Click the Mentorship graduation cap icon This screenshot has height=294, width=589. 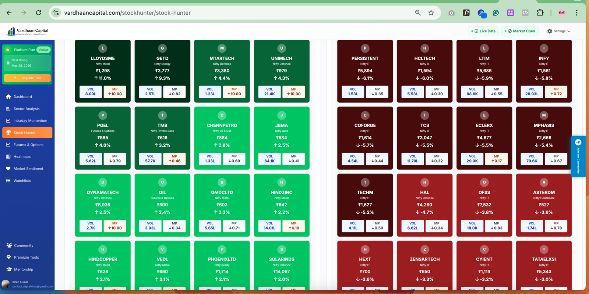coord(9,269)
